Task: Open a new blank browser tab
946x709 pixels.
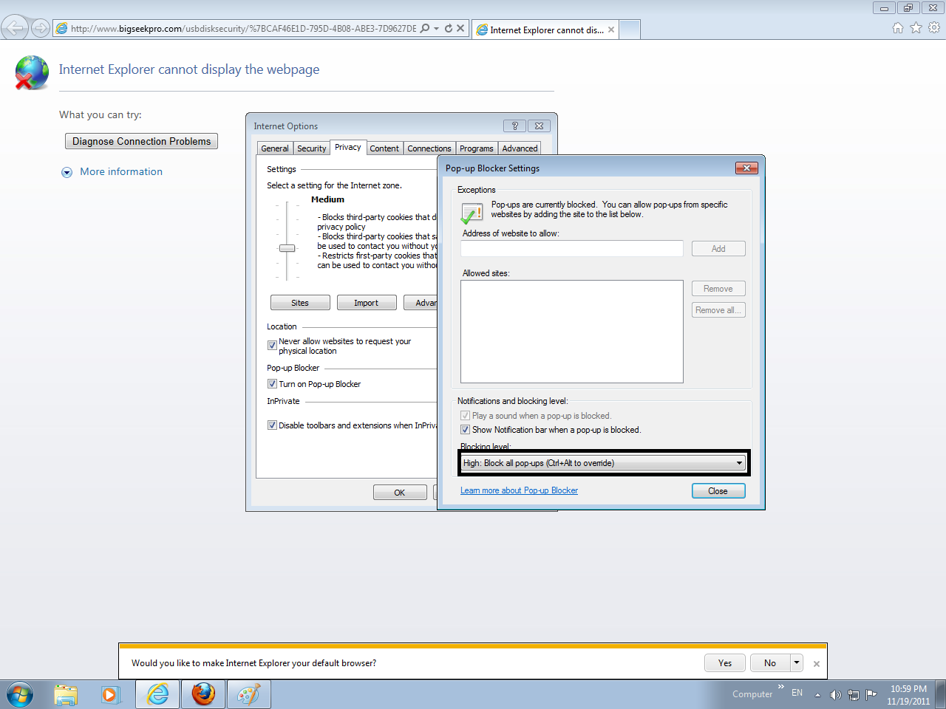Action: coord(630,30)
